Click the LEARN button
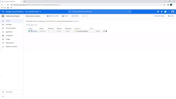176x99 pixels. click(171, 16)
